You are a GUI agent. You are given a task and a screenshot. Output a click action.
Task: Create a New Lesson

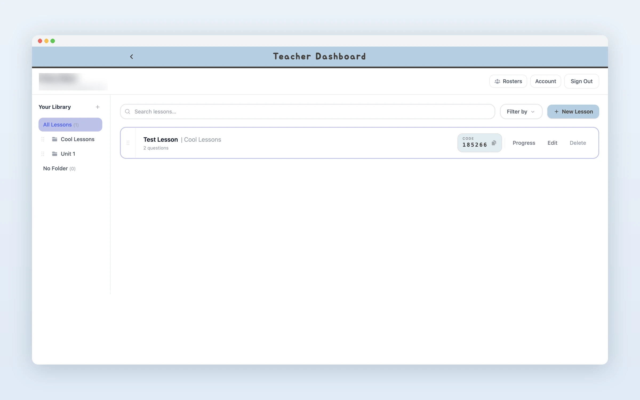[573, 111]
